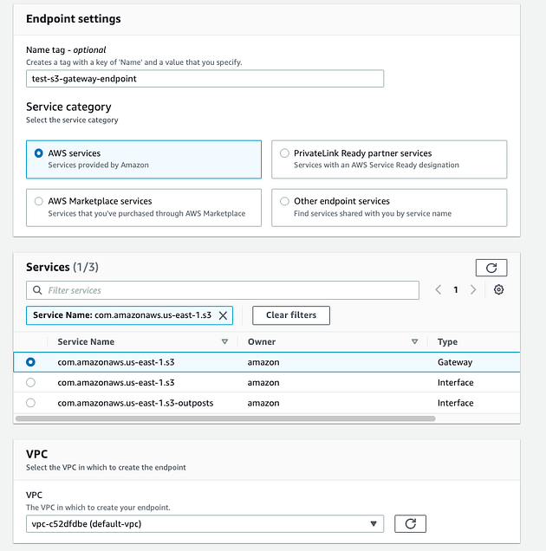Sort services by Owner column

414,342
